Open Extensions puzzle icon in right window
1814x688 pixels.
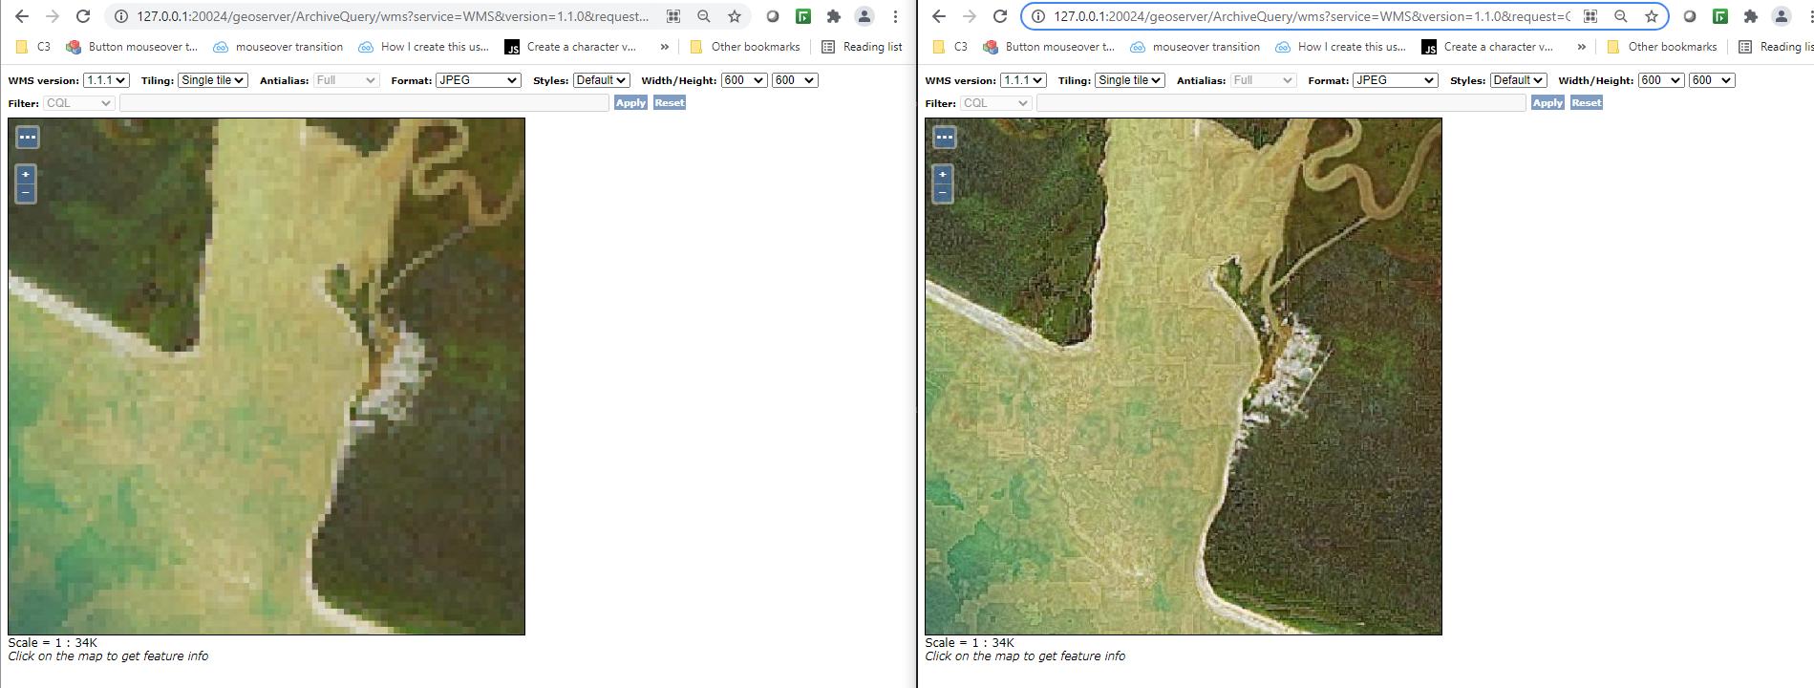pos(1751,16)
